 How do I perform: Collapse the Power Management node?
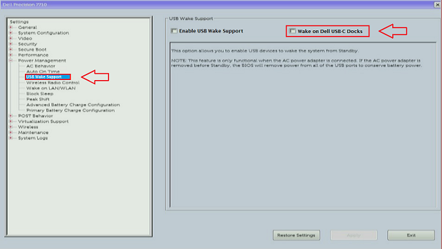click(x=11, y=61)
